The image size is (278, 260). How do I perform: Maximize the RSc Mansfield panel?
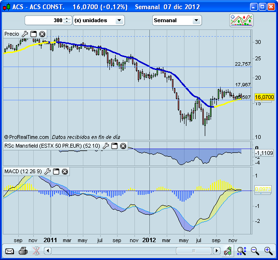pyautogui.click(x=114, y=146)
